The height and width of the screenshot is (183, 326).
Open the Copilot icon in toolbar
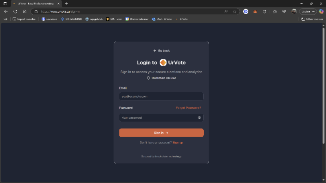pos(321,11)
